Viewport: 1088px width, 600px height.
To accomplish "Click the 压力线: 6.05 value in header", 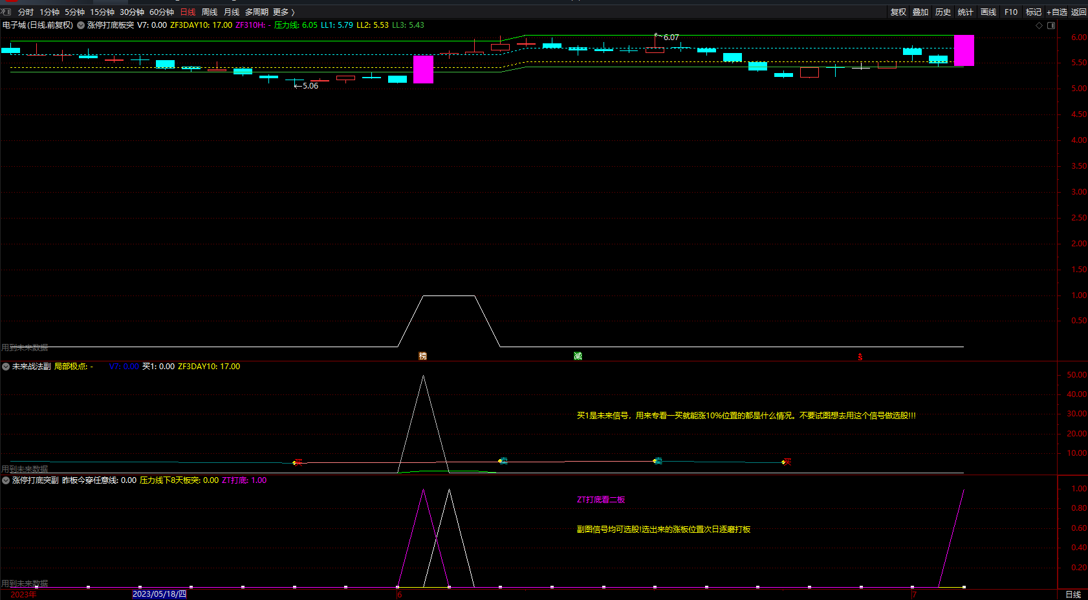I will (x=296, y=25).
